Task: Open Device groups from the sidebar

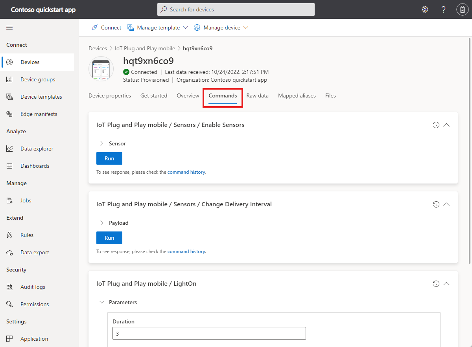Action: (37, 79)
